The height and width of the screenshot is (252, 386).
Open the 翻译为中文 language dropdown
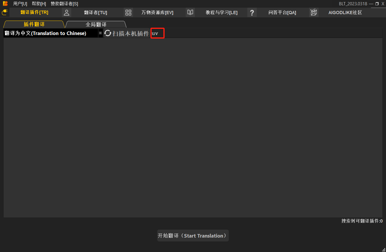tap(53, 33)
